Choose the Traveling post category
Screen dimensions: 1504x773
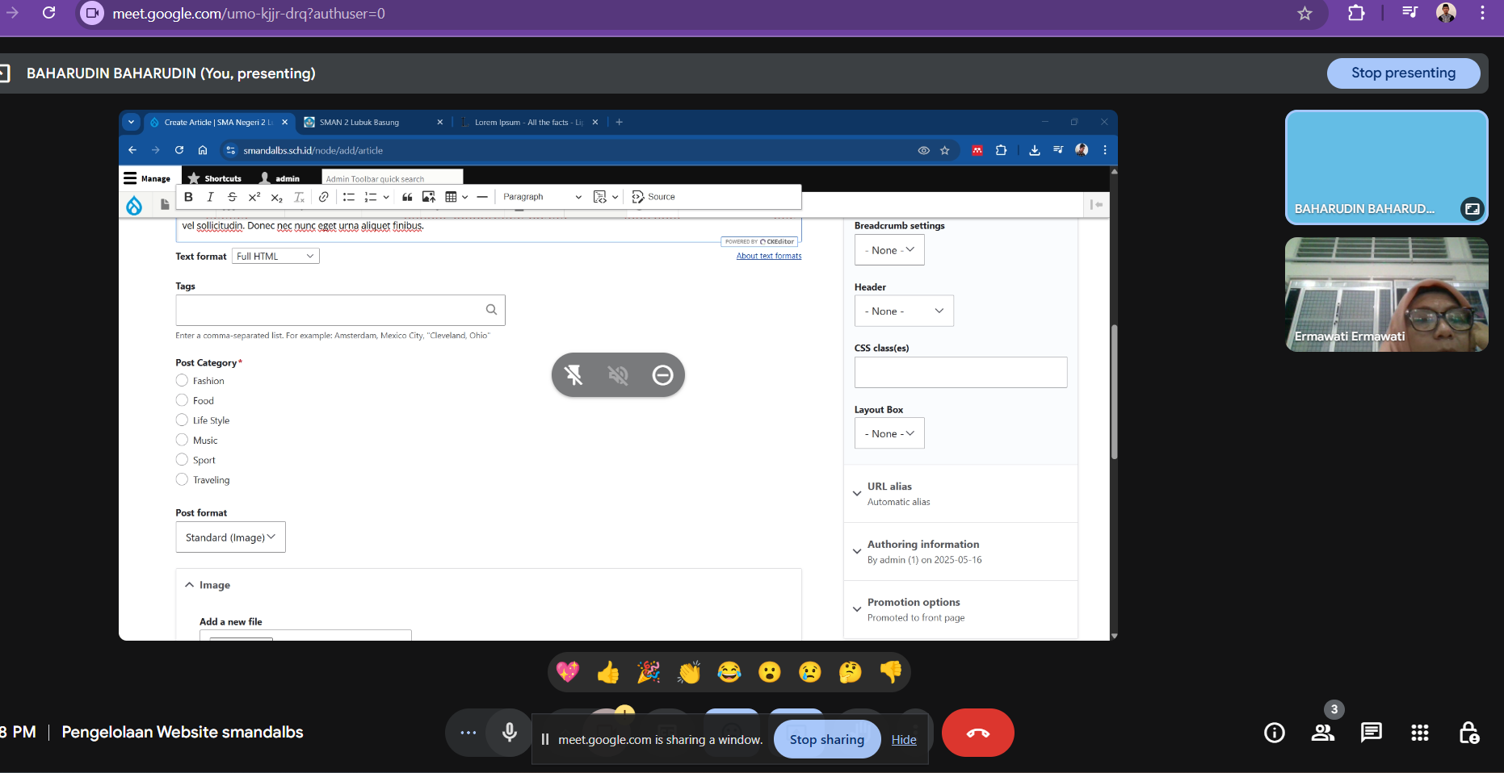pos(183,480)
